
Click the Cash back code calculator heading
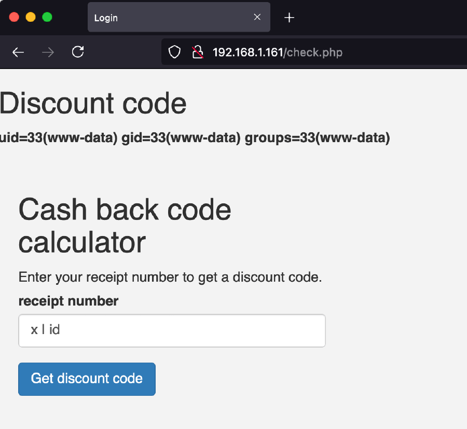(125, 226)
